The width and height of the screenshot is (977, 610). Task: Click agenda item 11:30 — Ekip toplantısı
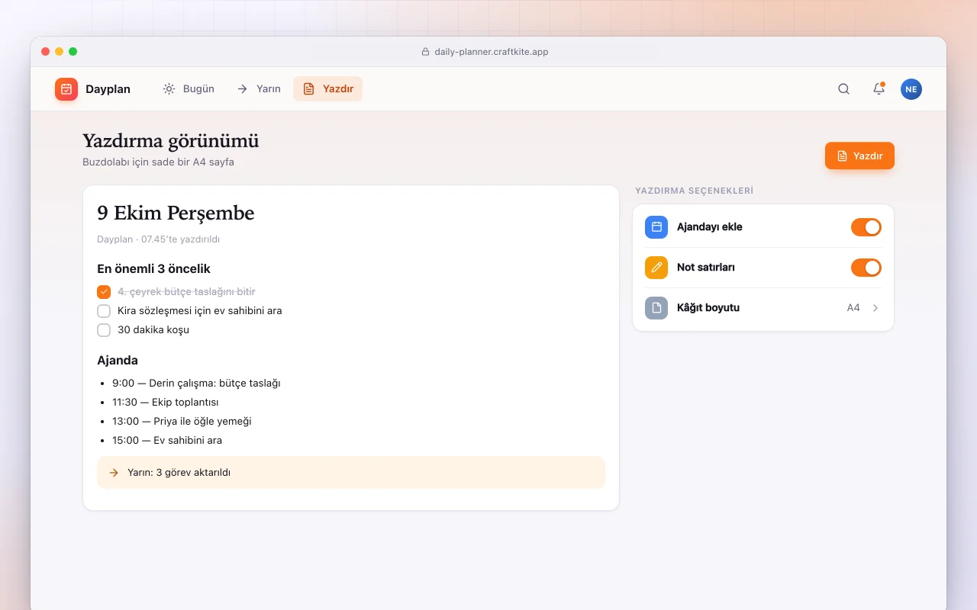coord(166,403)
